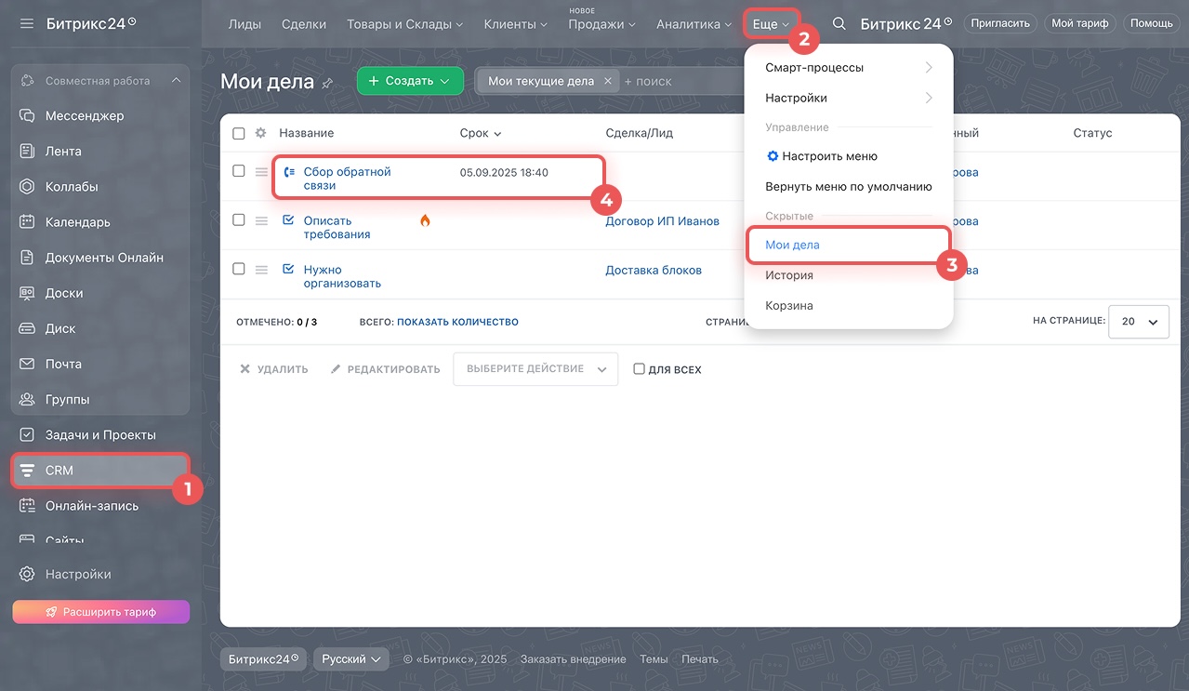Check the Сбор обратной связи row checkbox
Screen dimensions: 1189x691
coord(239,171)
